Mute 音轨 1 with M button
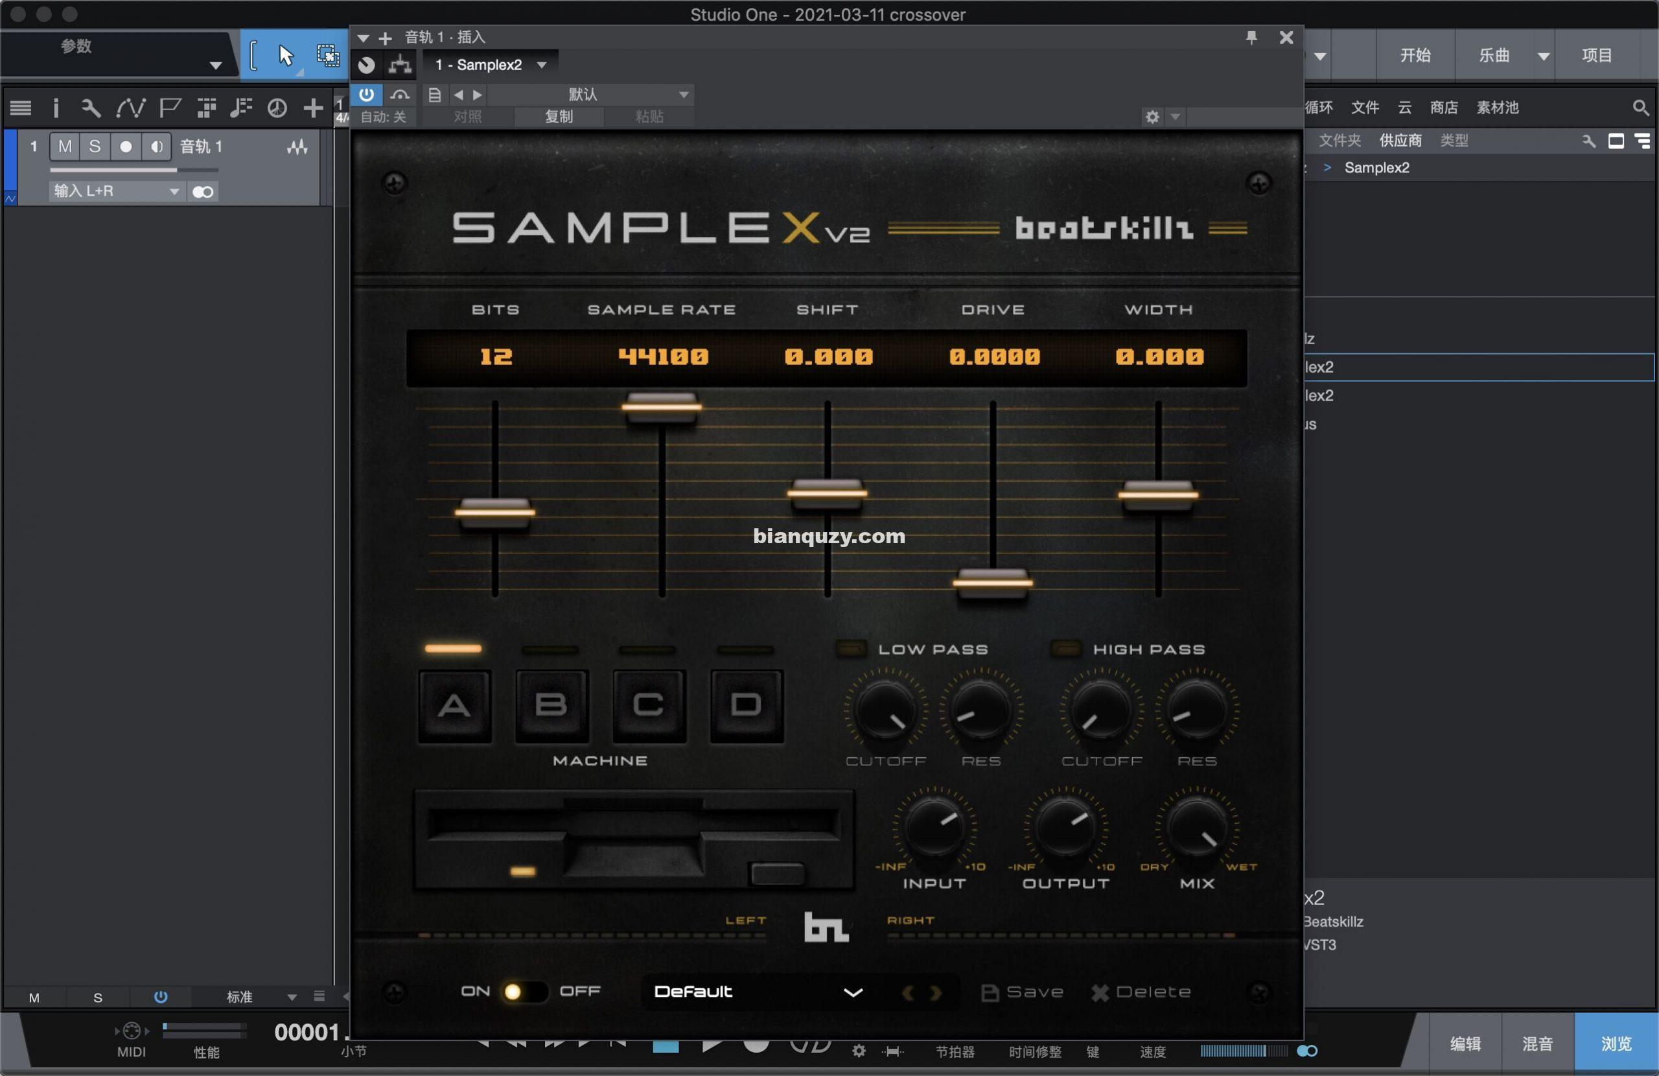 (x=65, y=146)
